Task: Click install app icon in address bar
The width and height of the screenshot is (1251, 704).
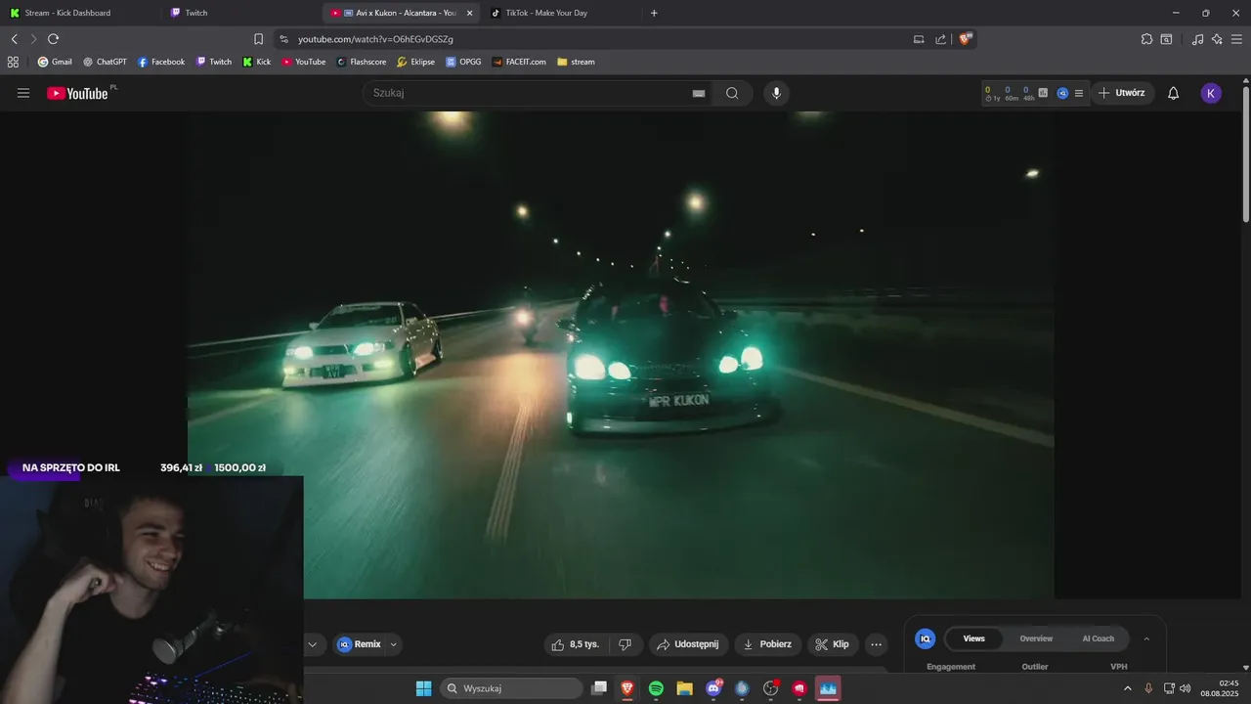Action: coord(919,39)
